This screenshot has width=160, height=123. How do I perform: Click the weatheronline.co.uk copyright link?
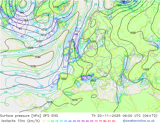[x=139, y=121]
